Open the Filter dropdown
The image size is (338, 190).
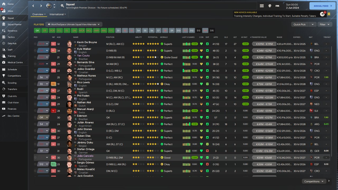pos(325,24)
